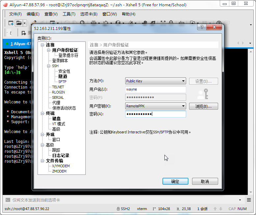This screenshot has height=215, width=256.
Task: Select SFTP in the category tree
Action: (x=62, y=82)
